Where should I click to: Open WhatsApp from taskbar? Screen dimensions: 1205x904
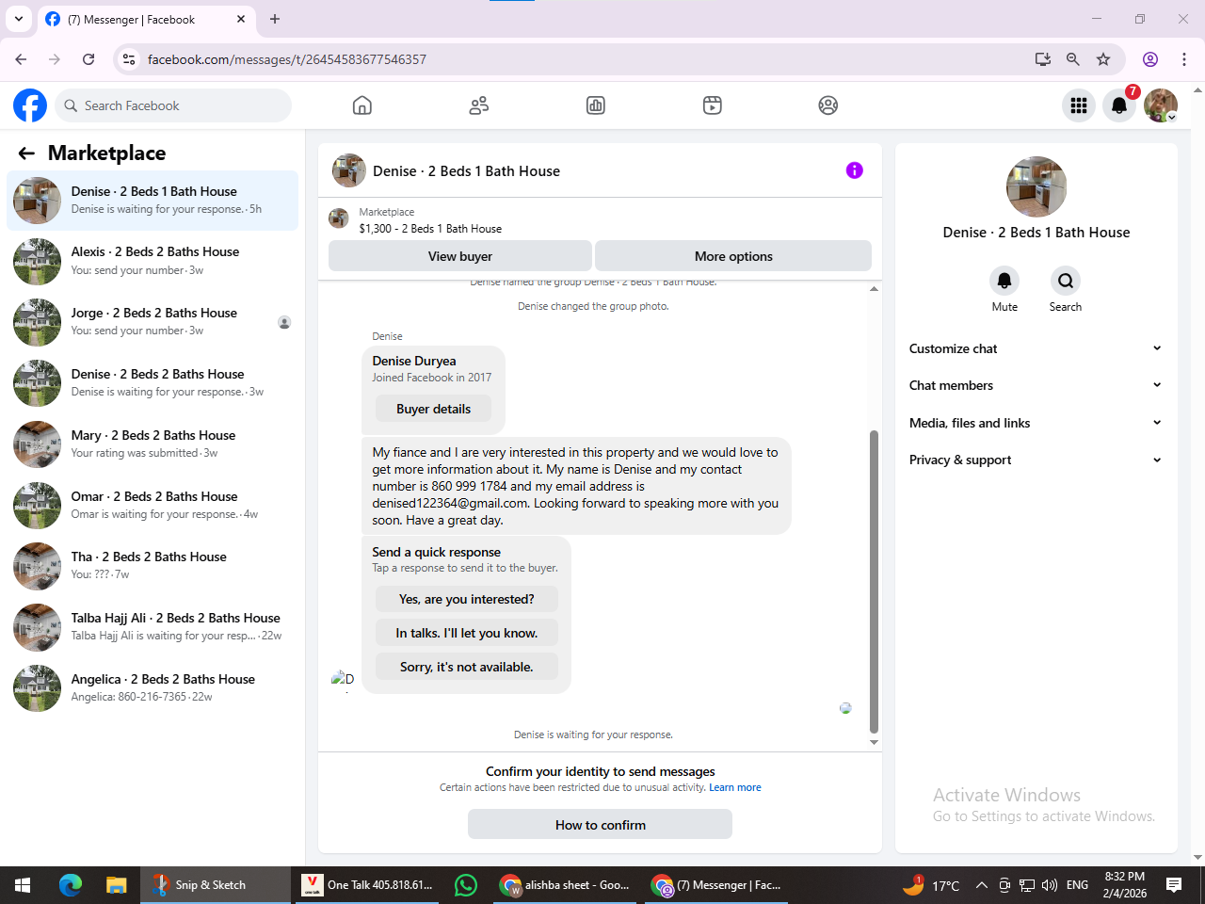tap(466, 885)
